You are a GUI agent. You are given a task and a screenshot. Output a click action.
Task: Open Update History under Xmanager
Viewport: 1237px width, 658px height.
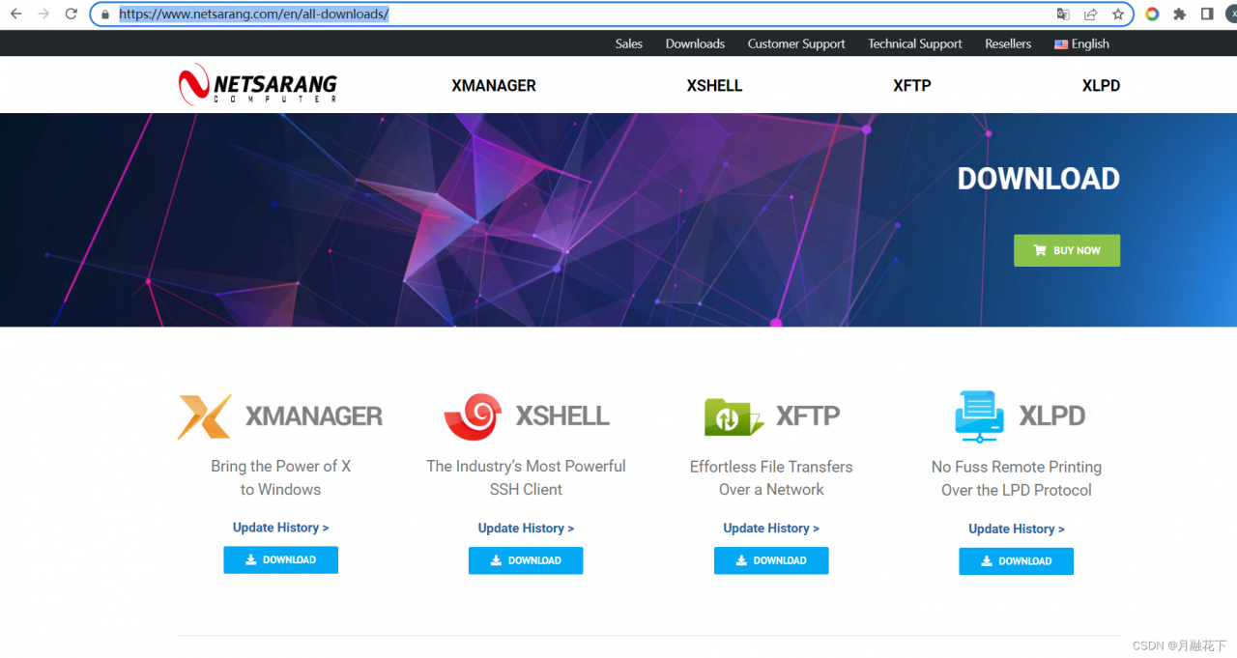coord(281,528)
